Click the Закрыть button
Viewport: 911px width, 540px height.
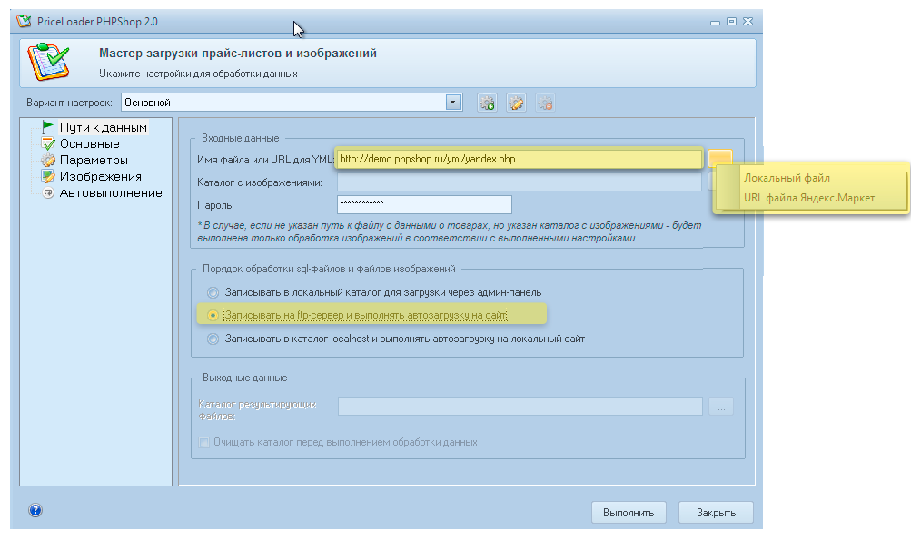coord(716,513)
